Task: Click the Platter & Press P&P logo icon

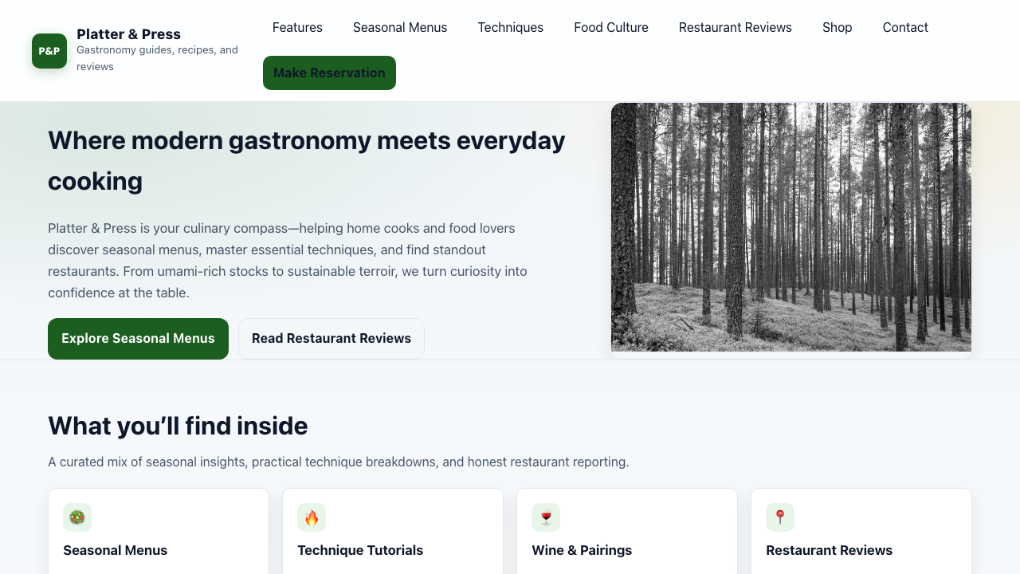Action: click(49, 50)
